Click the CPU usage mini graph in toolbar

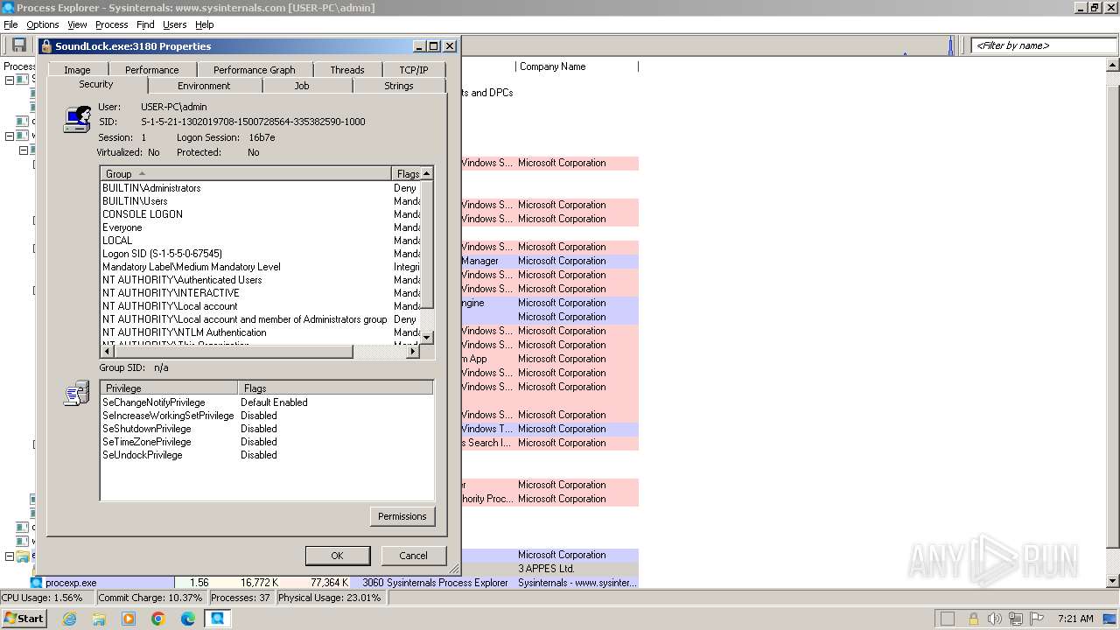[950, 45]
